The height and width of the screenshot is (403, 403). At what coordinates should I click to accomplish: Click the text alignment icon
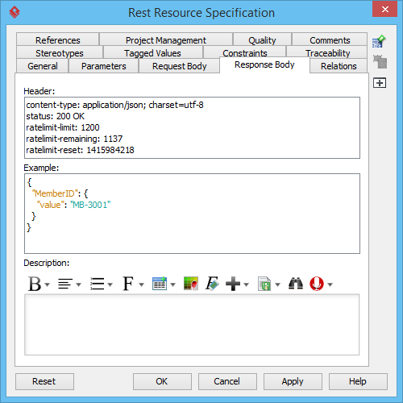[x=65, y=284]
